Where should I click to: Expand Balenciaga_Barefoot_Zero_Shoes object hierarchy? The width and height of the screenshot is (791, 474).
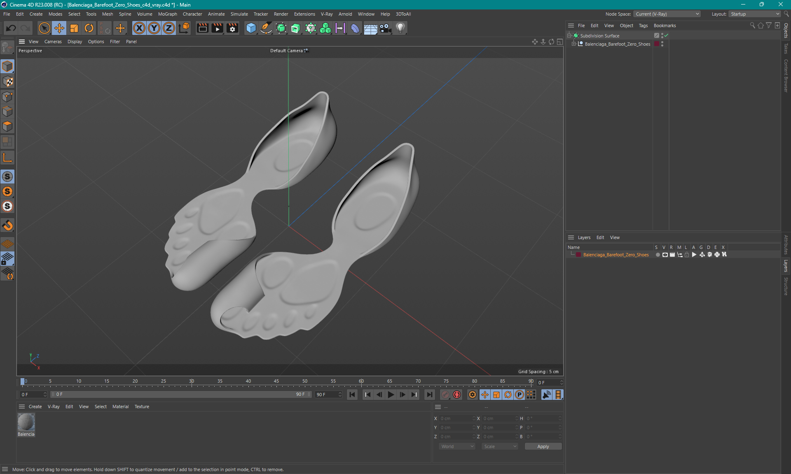click(573, 44)
